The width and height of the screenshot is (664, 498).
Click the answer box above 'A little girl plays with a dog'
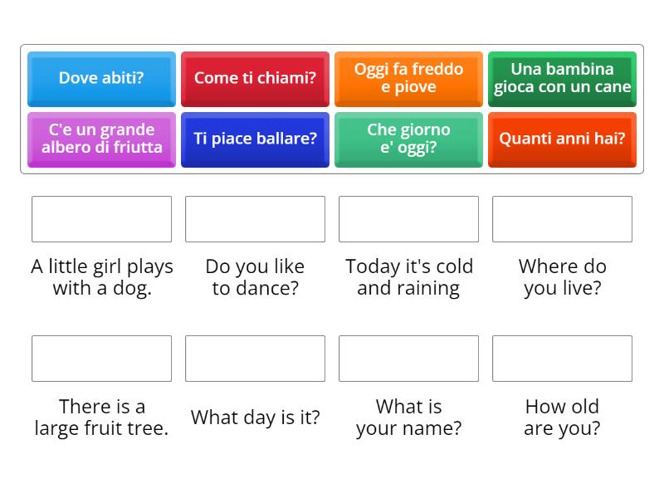101,219
